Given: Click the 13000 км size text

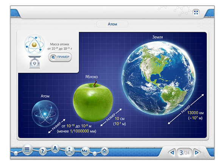Looking at the screenshot, I should 195,113.
